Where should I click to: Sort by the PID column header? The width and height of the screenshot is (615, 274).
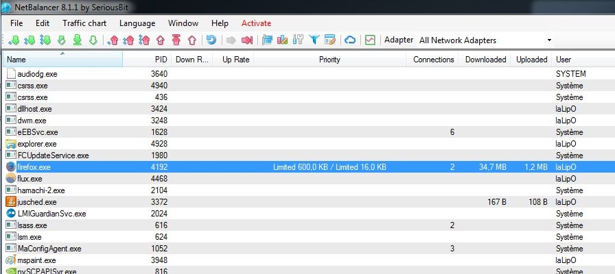(x=147, y=60)
